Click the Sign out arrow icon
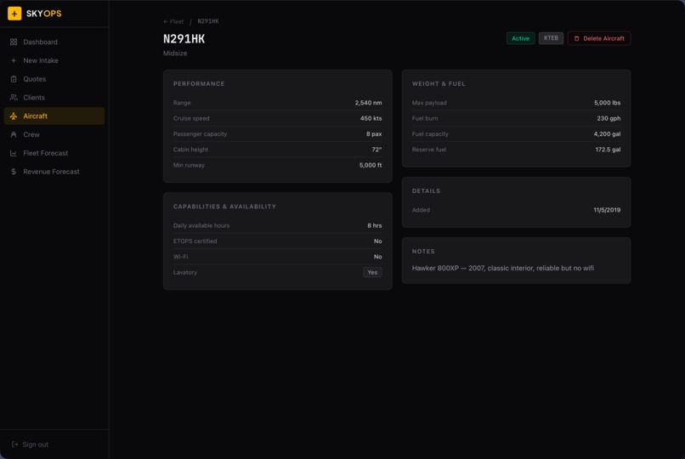Image resolution: width=685 pixels, height=459 pixels. [14, 445]
